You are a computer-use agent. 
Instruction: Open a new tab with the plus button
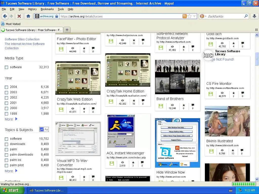coord(67,30)
